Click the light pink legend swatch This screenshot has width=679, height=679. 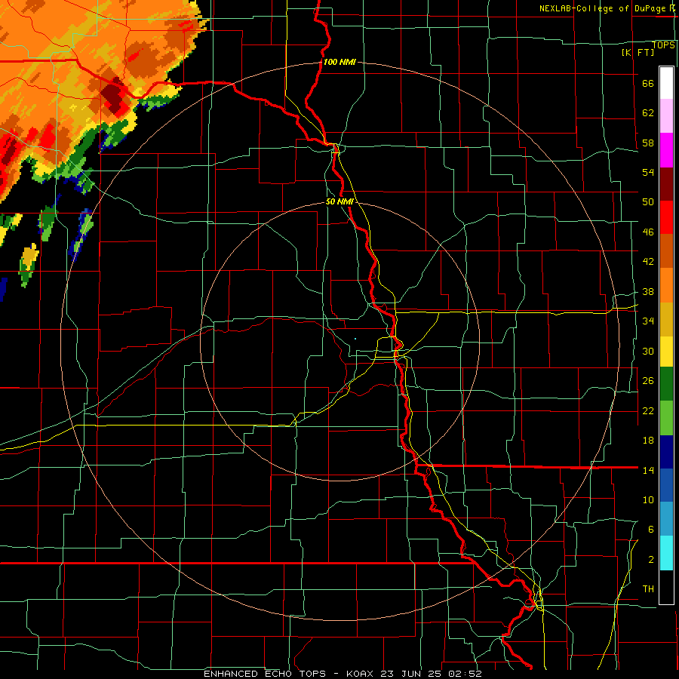[x=666, y=115]
